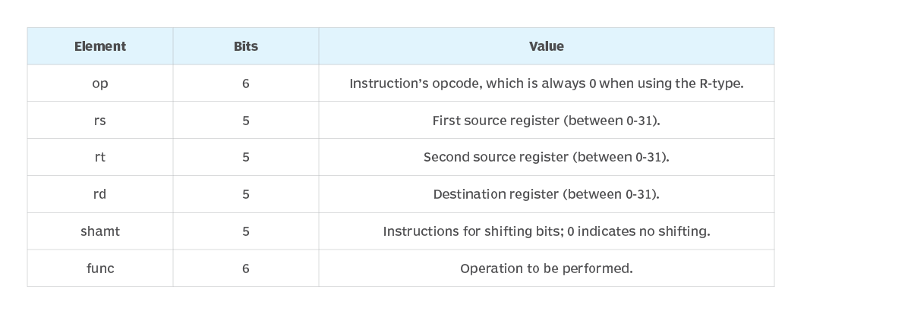The height and width of the screenshot is (314, 911).
Task: Select the rd element cell
Action: tap(100, 194)
